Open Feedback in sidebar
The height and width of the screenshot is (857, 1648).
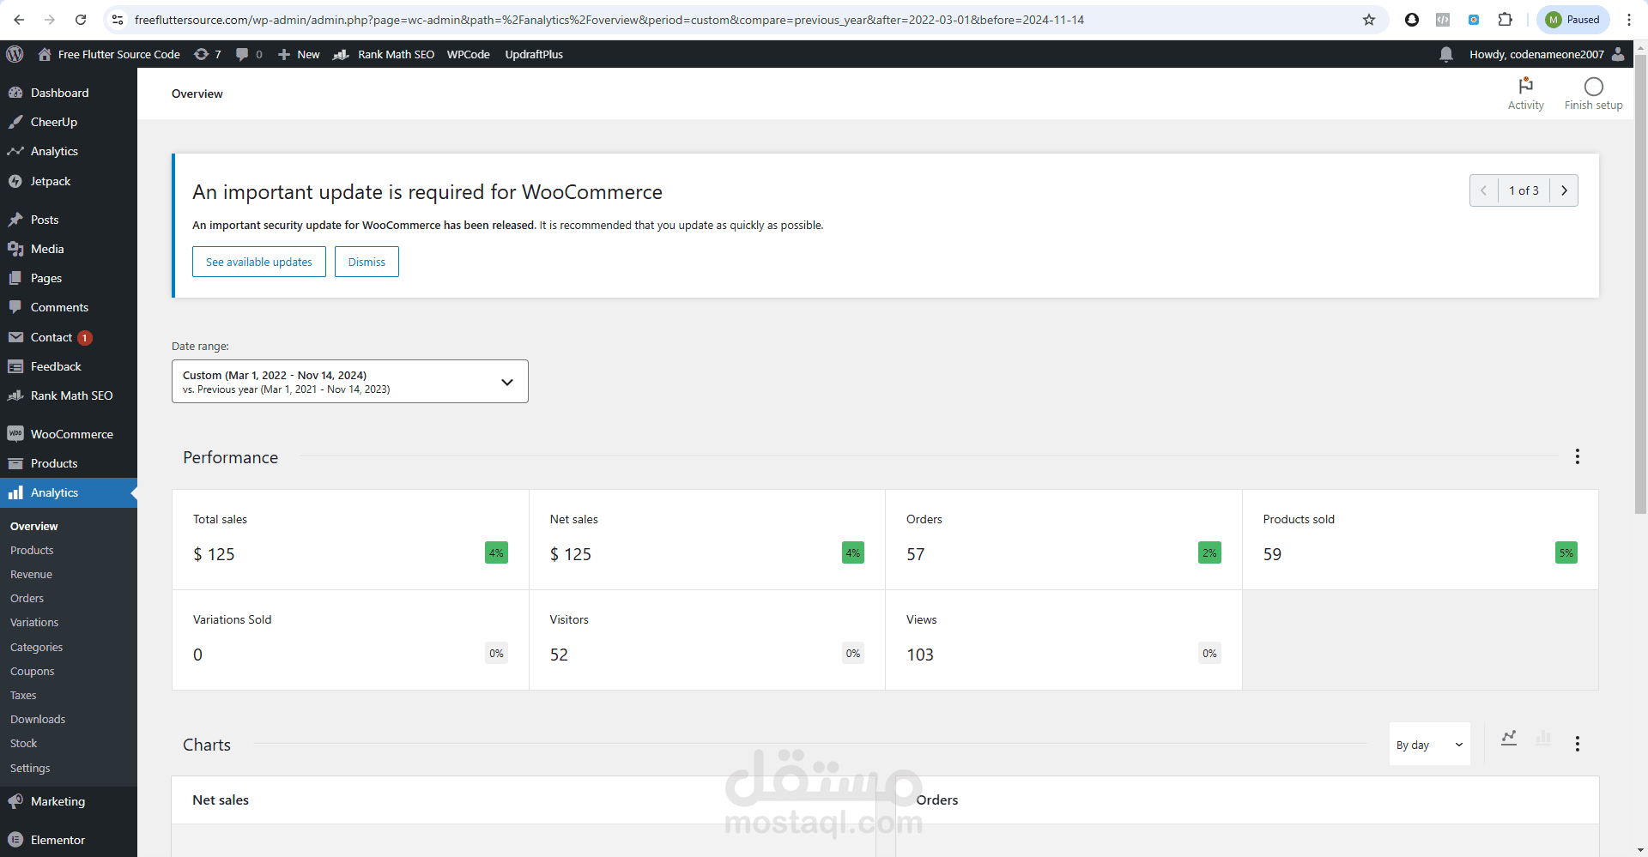[x=69, y=366]
